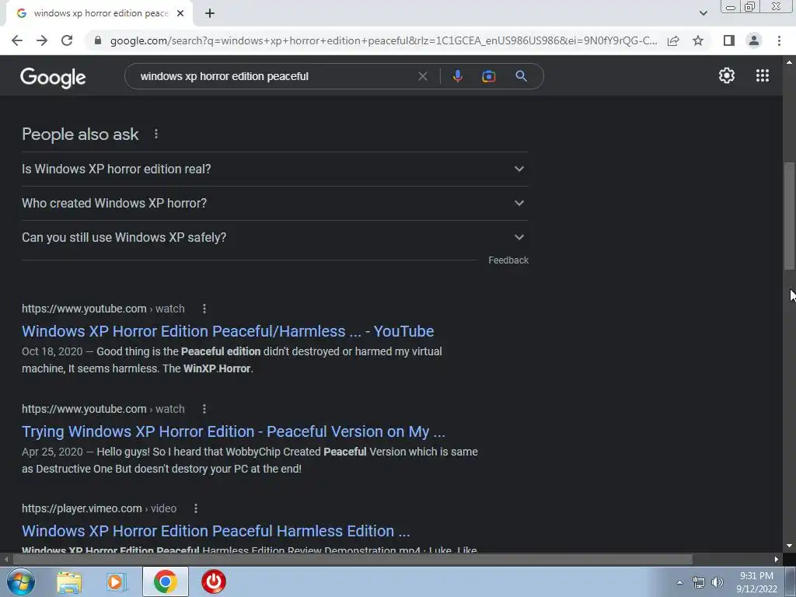Screen dimensions: 796x597
Task: Click the scroll right arrow
Action: [777, 559]
